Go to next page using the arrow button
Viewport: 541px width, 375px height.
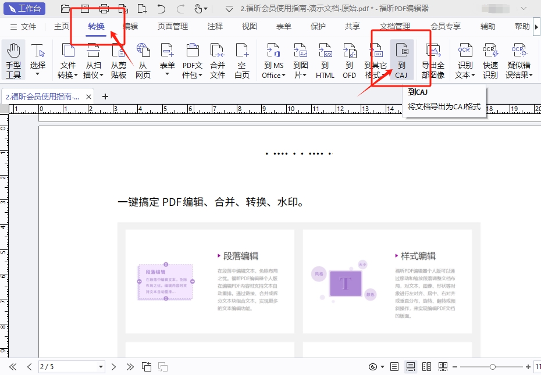point(114,367)
